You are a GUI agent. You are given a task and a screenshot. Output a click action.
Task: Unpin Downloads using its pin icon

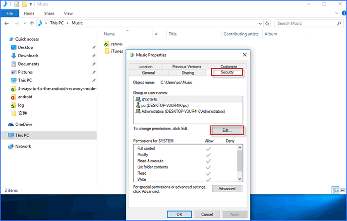[x=94, y=56]
